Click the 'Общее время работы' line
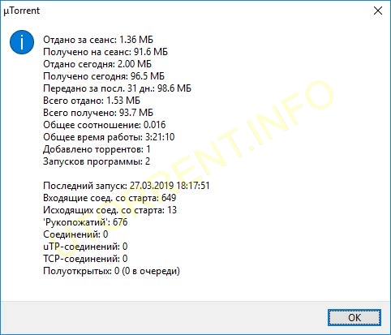This screenshot has height=335, width=391. tap(109, 137)
